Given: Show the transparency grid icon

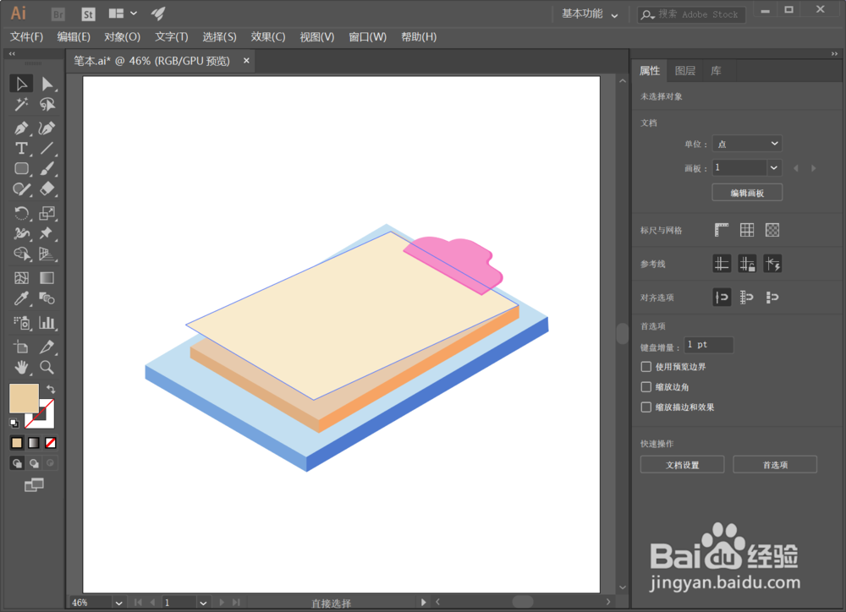Looking at the screenshot, I should coord(772,230).
